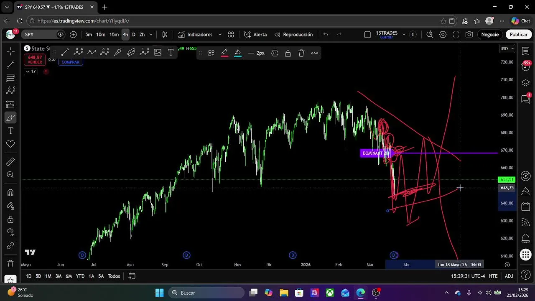
Task: Open the Indicadores favorites dropdown arrow
Action: pos(220,35)
